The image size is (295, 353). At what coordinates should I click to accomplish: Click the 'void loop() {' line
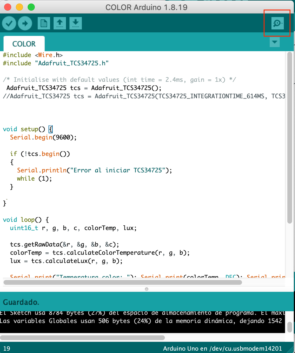[26, 220]
